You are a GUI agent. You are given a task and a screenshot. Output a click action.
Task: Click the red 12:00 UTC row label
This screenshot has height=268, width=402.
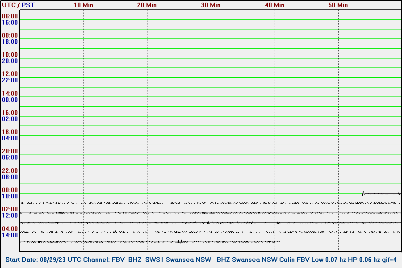[x=10, y=74]
